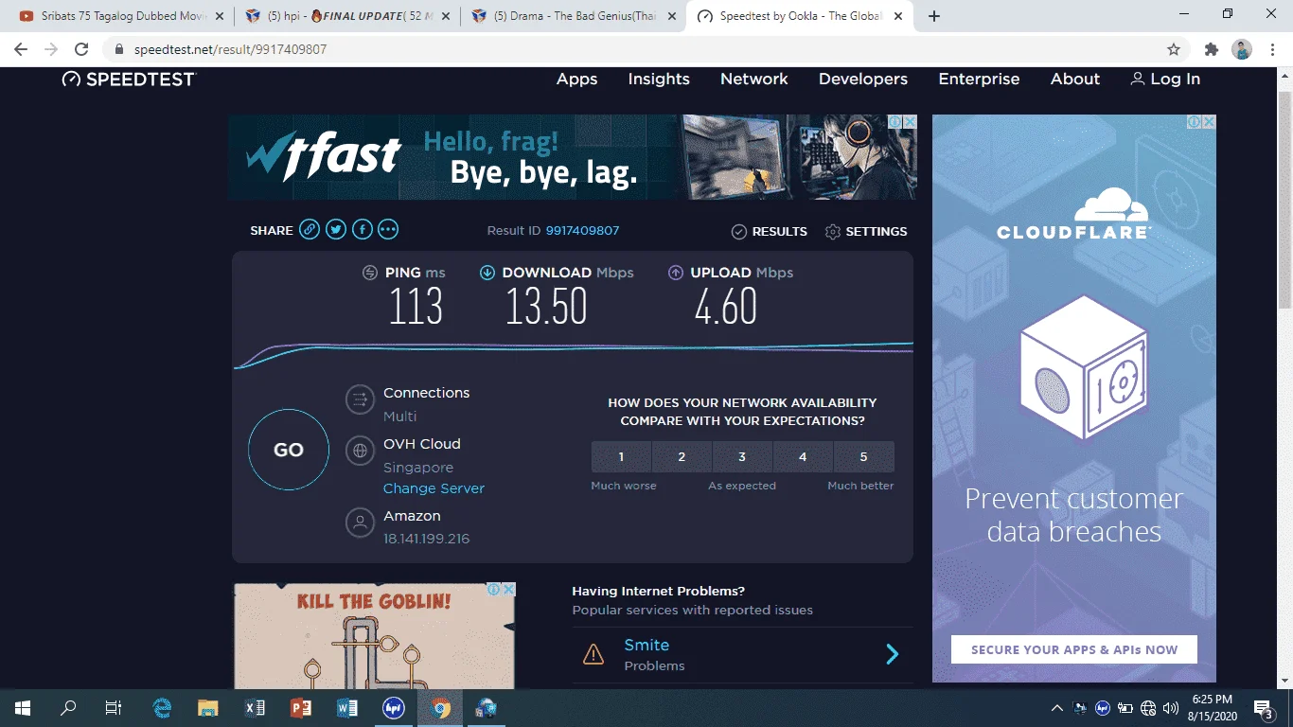Open the network globe icon in system tray
This screenshot has height=727, width=1293.
1148,708
